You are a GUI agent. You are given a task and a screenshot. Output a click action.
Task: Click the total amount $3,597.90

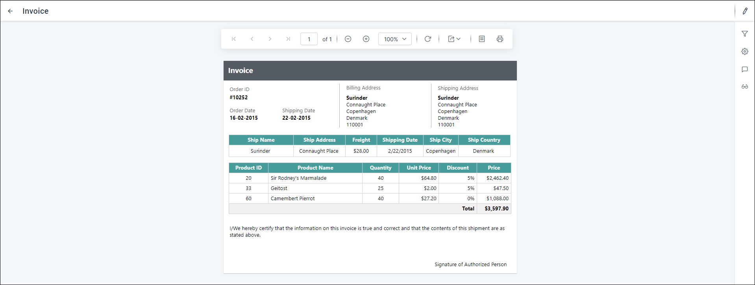[x=496, y=208]
